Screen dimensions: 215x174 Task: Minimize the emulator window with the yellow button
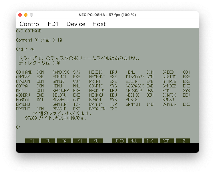pyautogui.click(x=26, y=15)
